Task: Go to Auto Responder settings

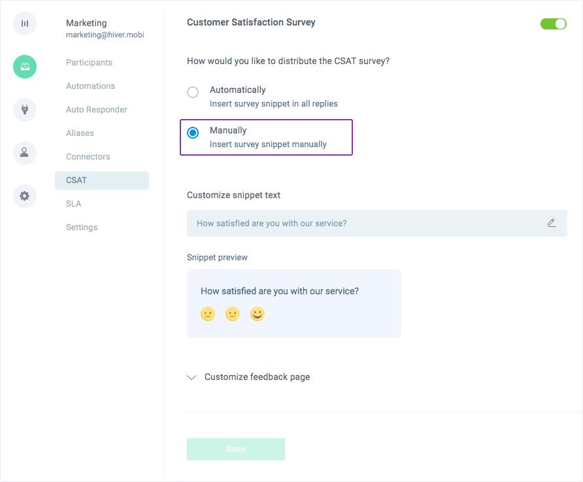Action: pos(96,109)
